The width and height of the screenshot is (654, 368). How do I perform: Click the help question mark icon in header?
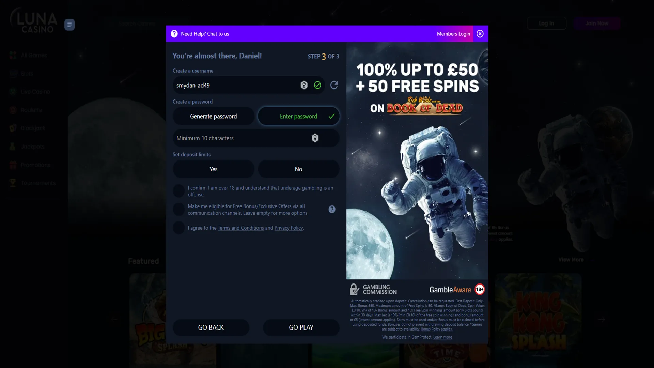pos(174,34)
